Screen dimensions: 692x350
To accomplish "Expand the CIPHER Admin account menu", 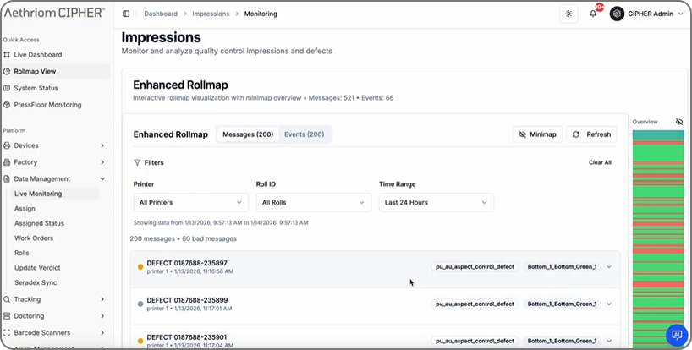I will coord(680,14).
